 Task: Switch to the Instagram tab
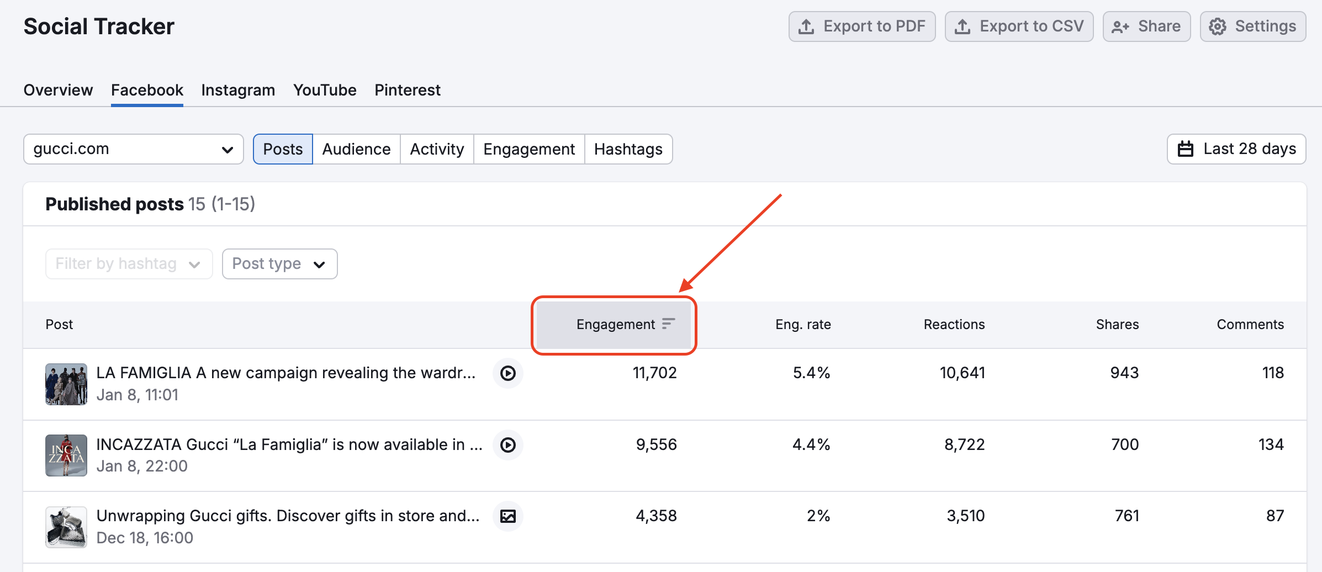[x=237, y=89]
